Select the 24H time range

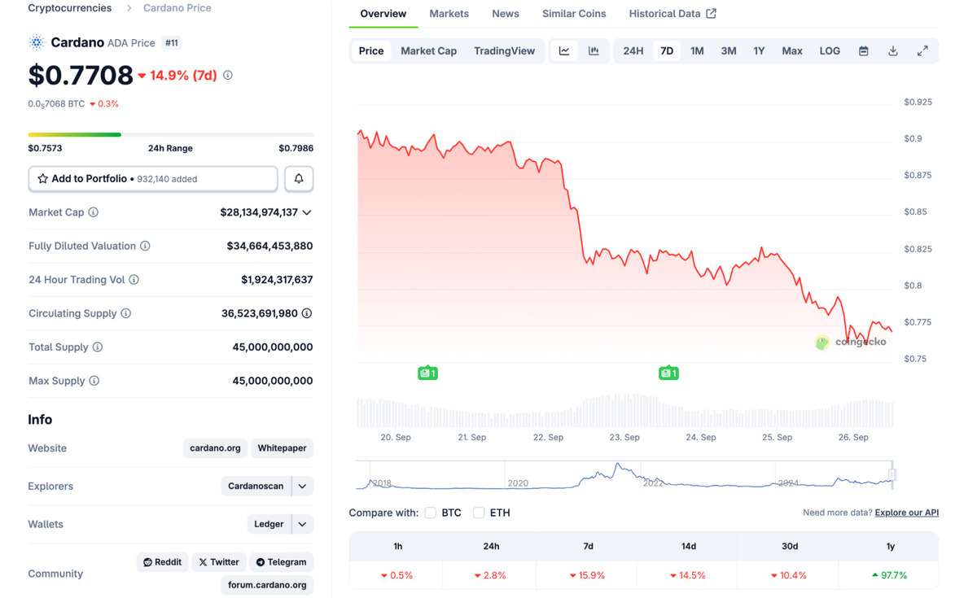point(633,50)
